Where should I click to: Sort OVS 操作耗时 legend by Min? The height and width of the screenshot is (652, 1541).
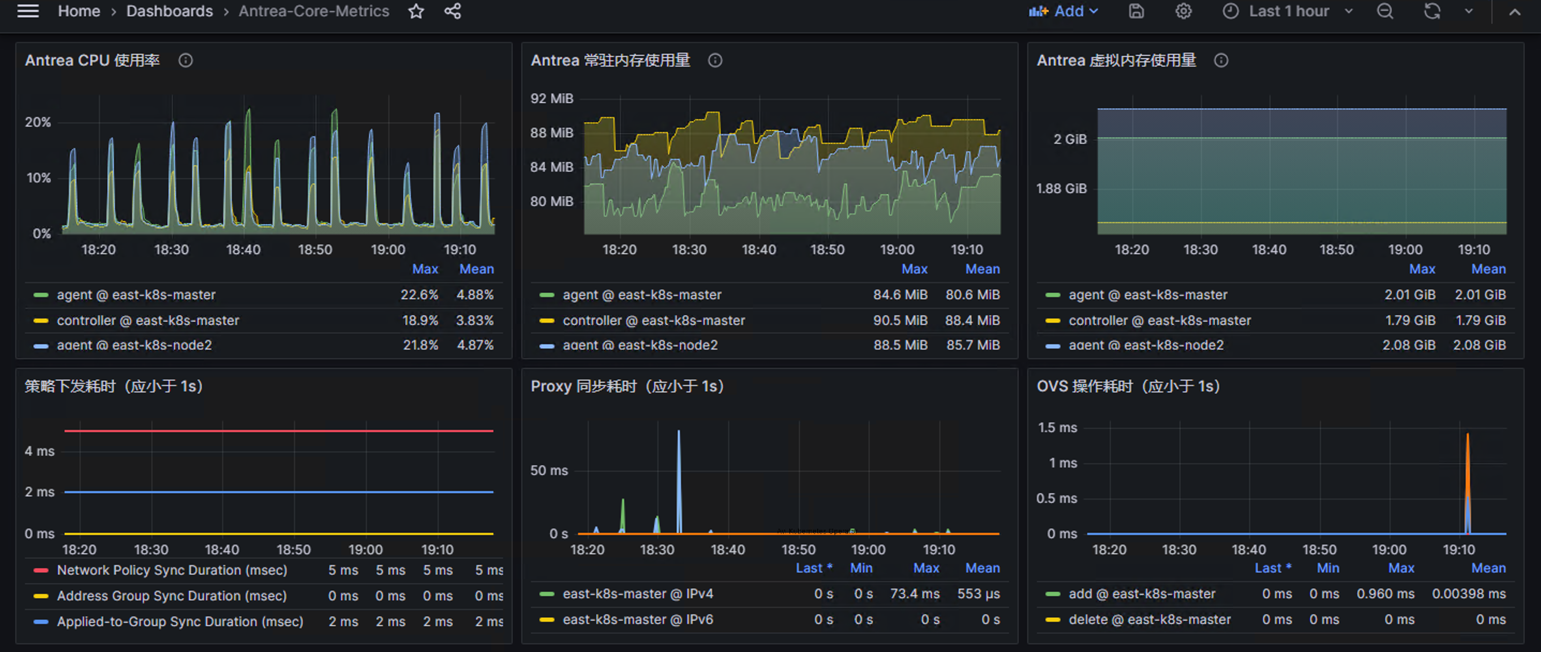point(1328,568)
